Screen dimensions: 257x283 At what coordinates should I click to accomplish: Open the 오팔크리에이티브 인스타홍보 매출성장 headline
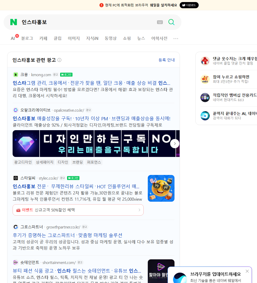[x=91, y=119]
